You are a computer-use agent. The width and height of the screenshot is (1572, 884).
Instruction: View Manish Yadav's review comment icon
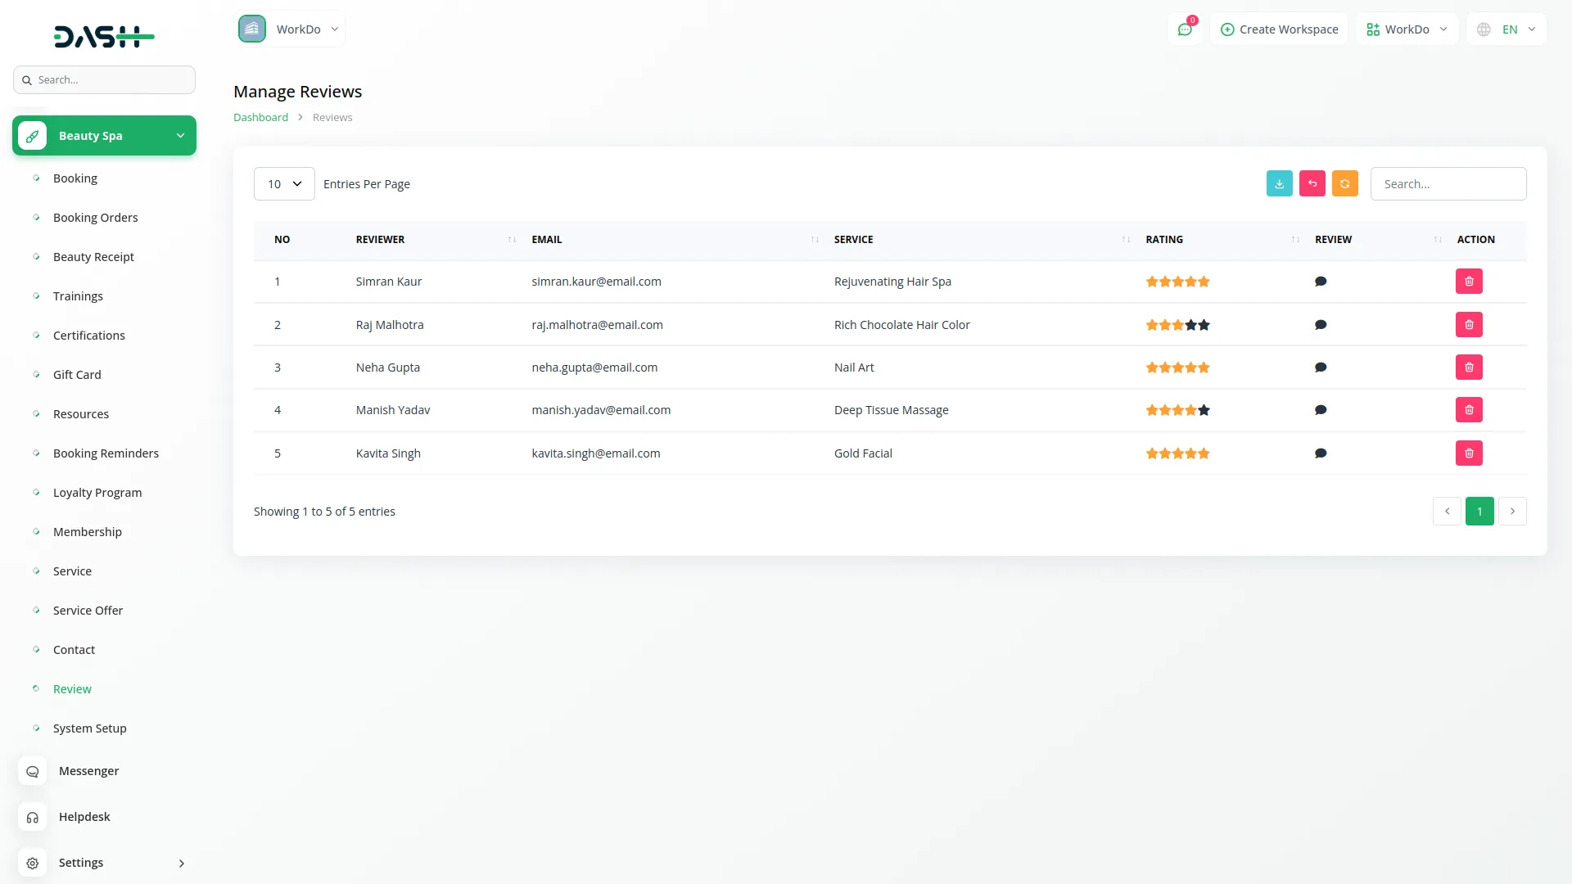click(x=1321, y=410)
